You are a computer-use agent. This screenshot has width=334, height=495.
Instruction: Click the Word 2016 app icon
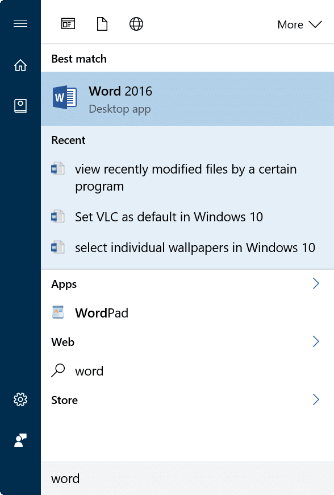point(65,97)
